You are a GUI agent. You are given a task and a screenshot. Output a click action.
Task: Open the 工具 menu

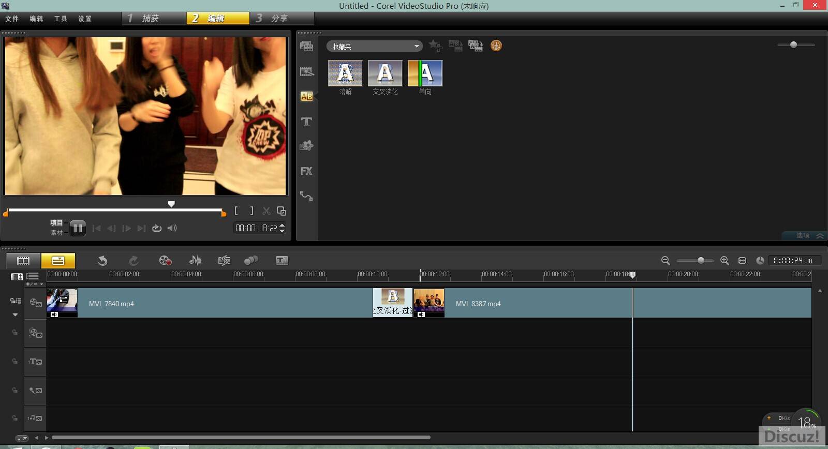61,19
